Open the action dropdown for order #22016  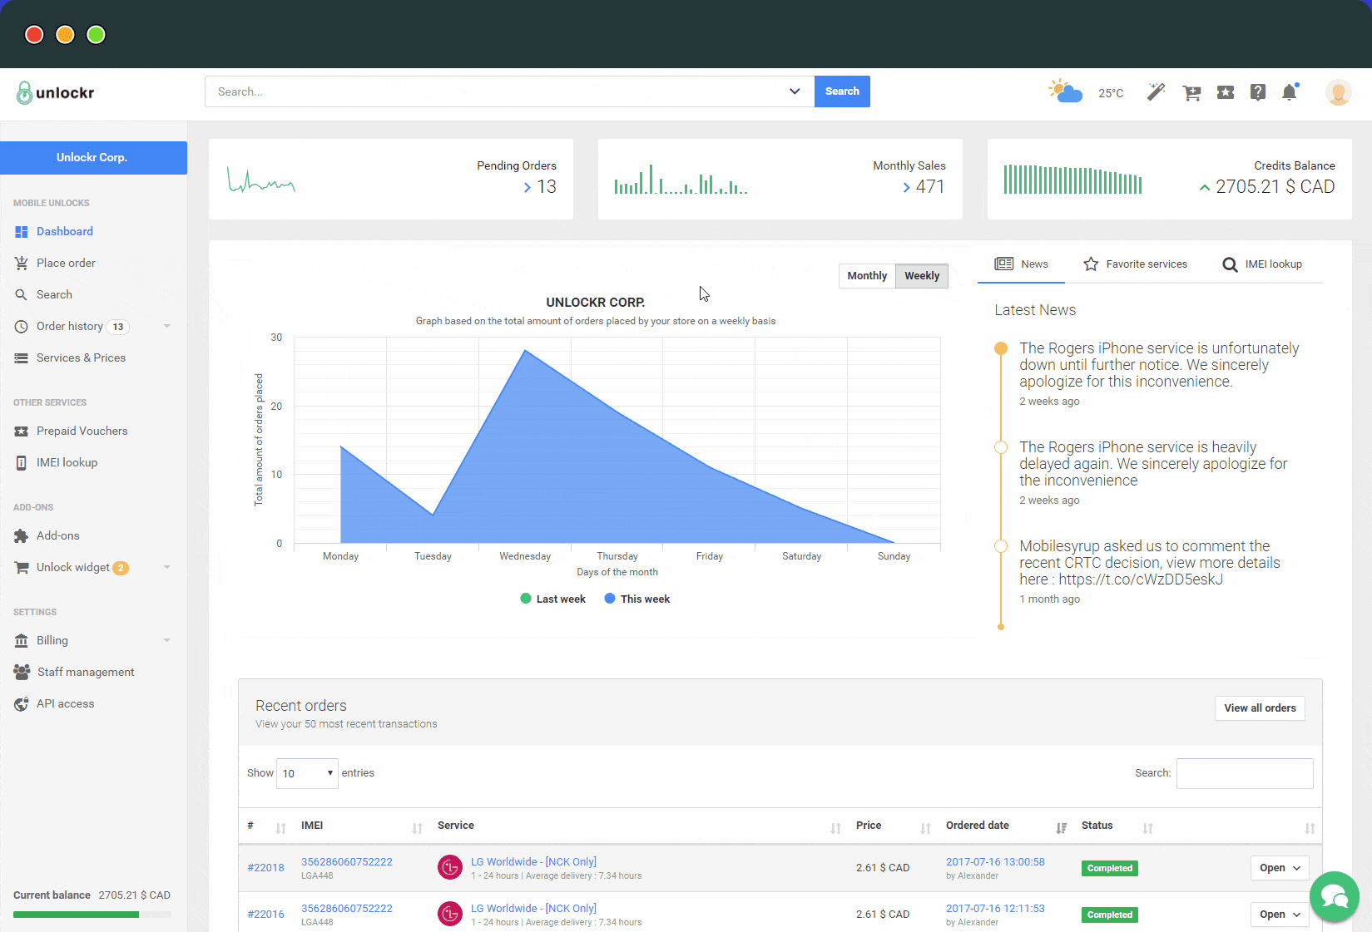coord(1280,915)
